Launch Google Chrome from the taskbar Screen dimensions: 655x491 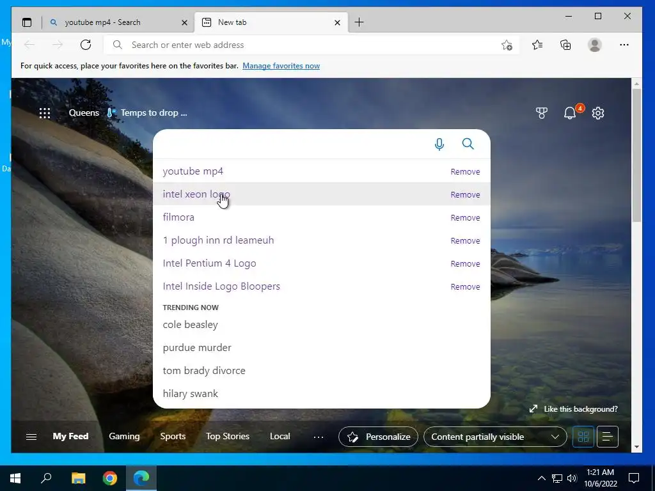110,478
